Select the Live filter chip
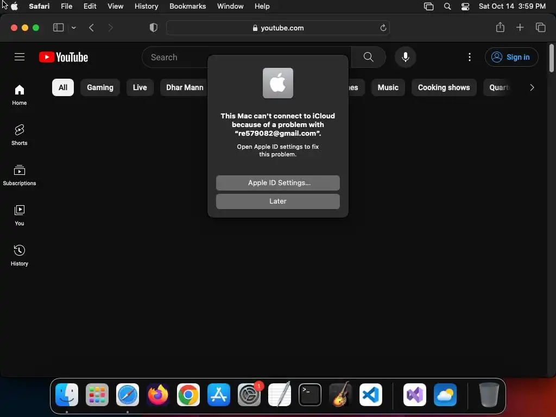 point(140,87)
